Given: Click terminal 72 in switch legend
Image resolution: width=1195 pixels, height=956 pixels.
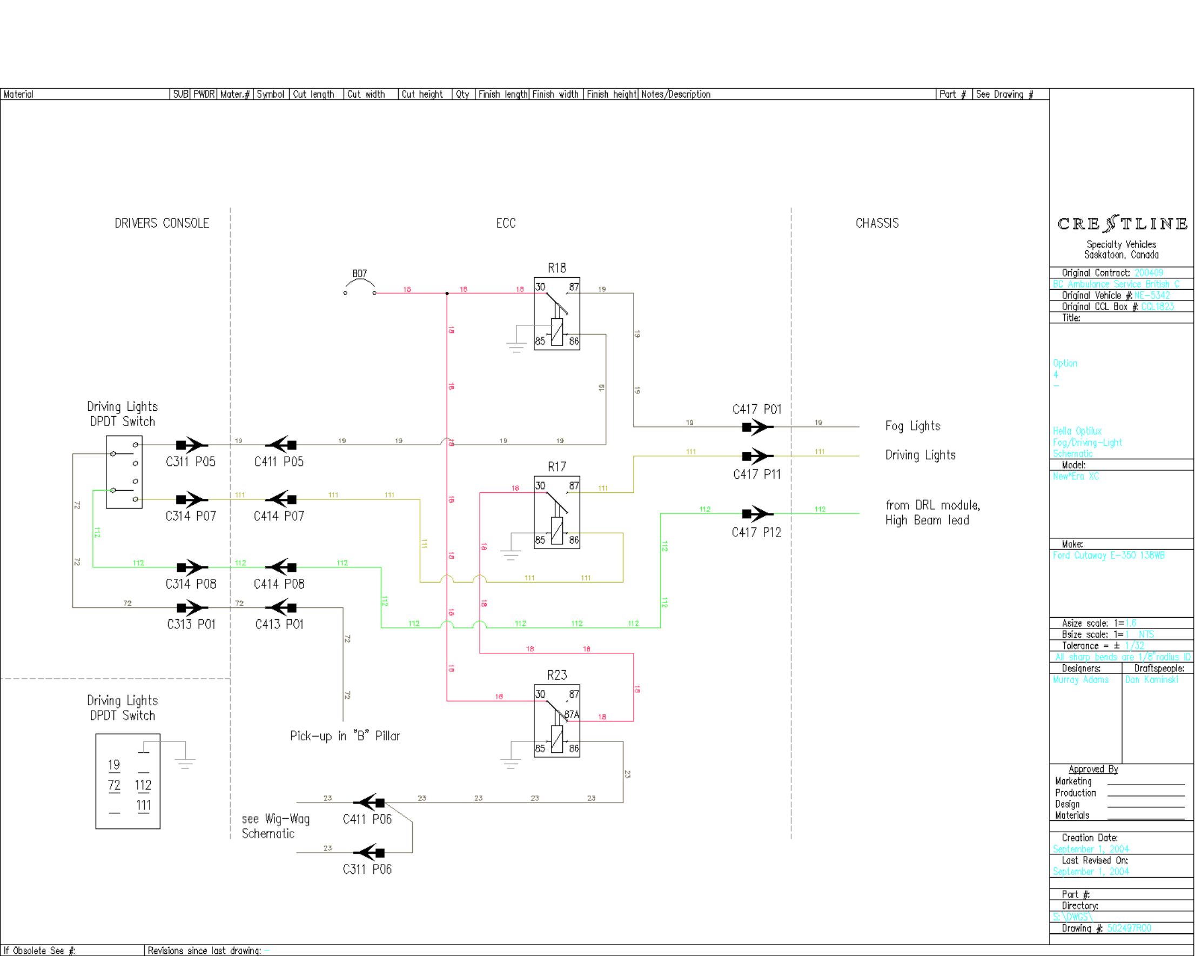Looking at the screenshot, I should (114, 785).
